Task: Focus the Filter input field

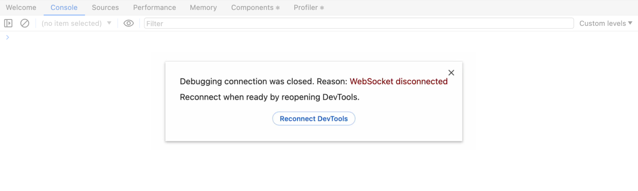Action: pos(359,23)
